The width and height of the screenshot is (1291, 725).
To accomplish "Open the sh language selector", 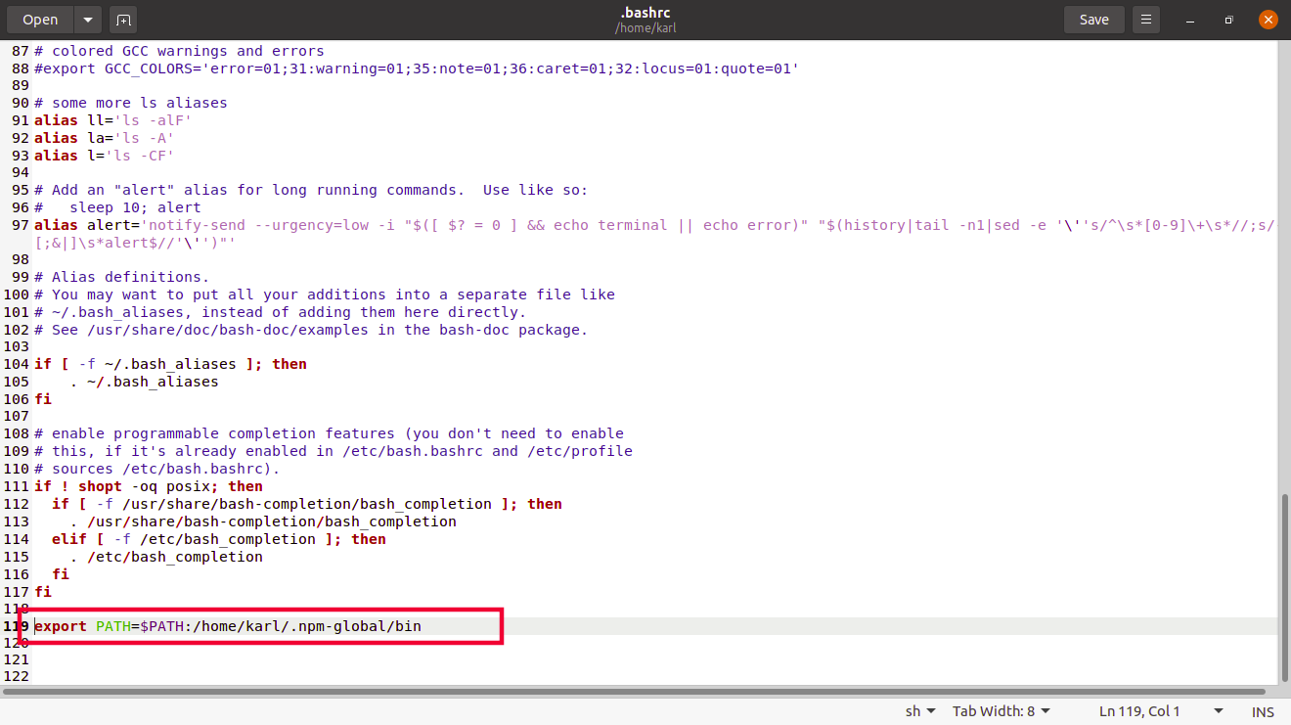I will pos(919,711).
